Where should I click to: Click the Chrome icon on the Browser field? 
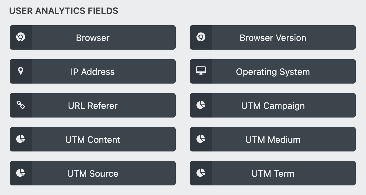(21, 37)
